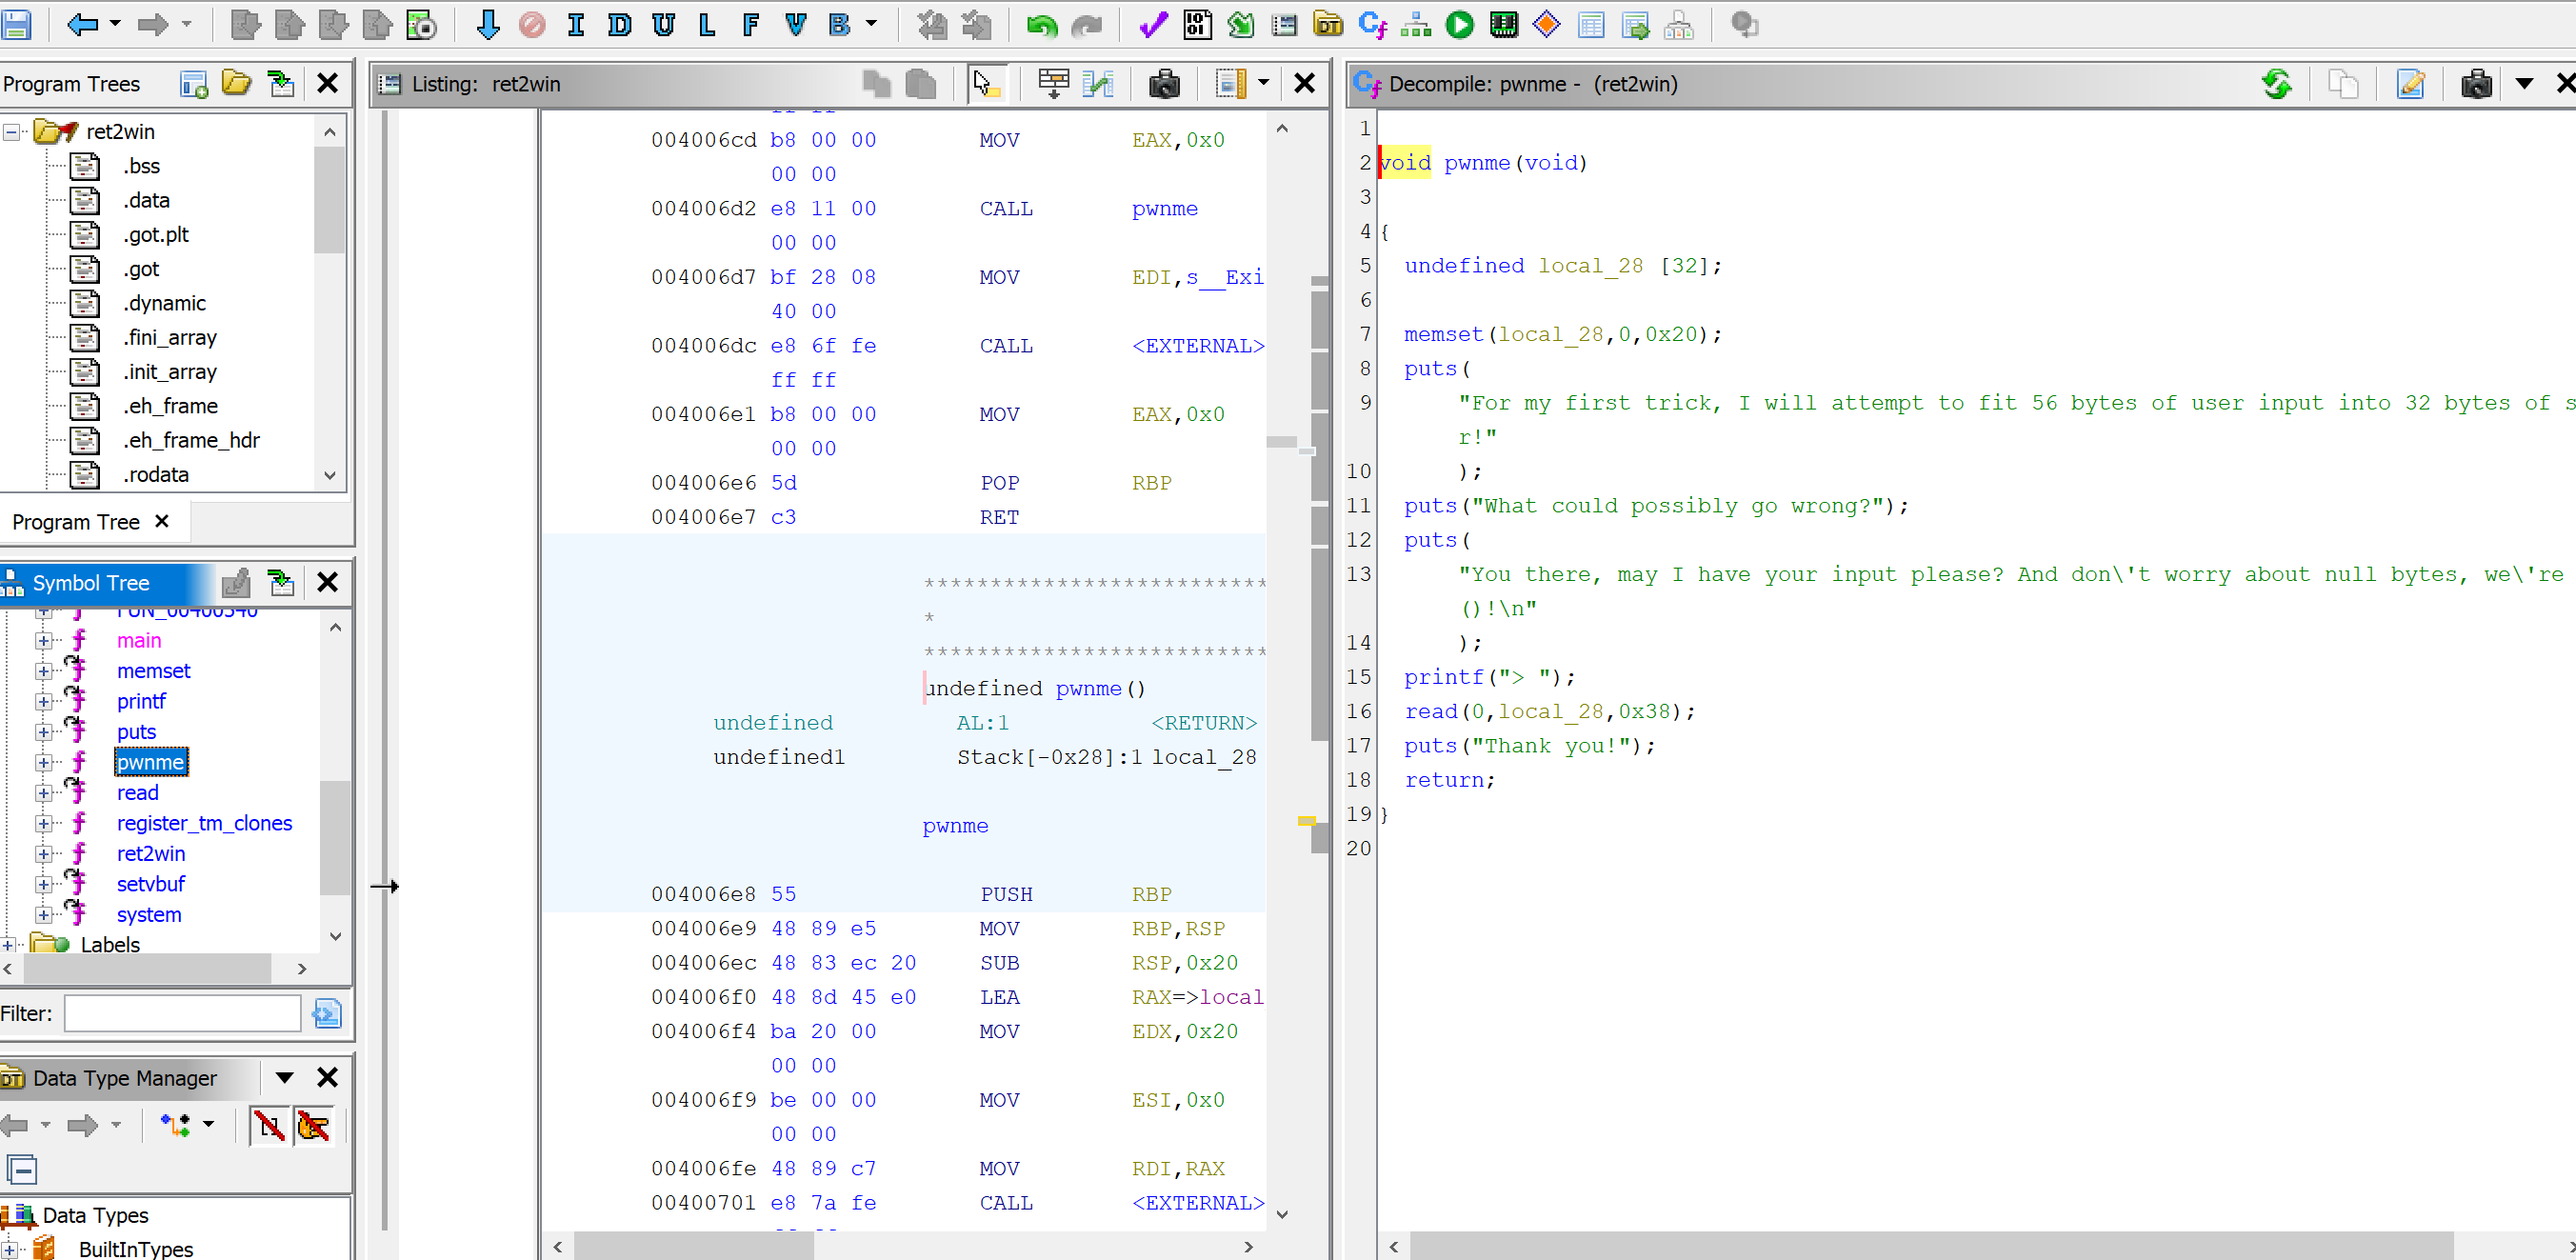Open the Decompiler Cf toolbar icon
Screen dimensions: 2576x1260
click(1372, 25)
